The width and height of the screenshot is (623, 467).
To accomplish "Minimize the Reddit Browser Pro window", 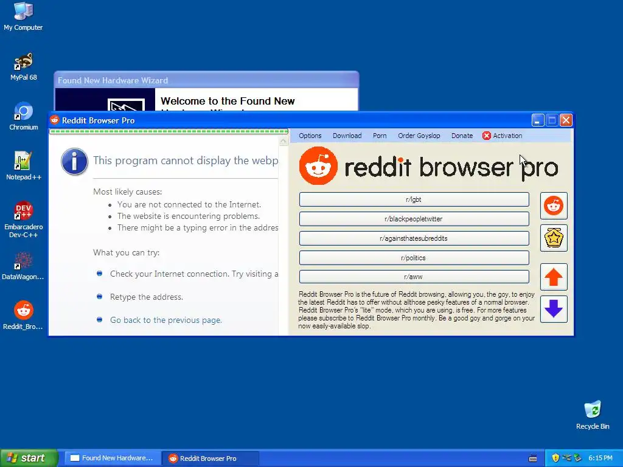I will [538, 120].
